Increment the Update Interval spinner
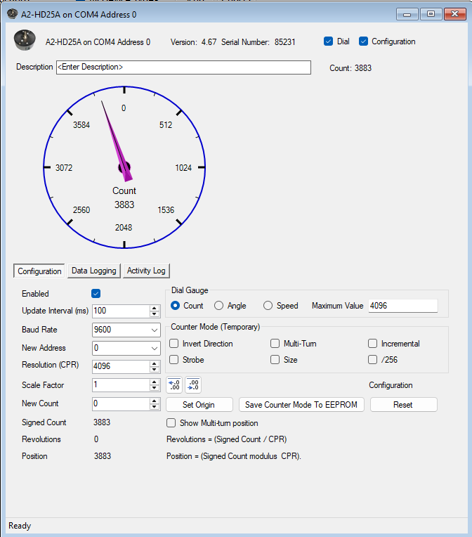Viewport: 472px width, 537px height. pyautogui.click(x=155, y=308)
